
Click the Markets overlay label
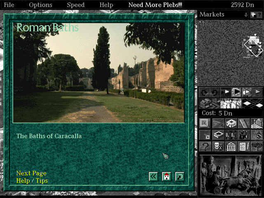(212, 14)
